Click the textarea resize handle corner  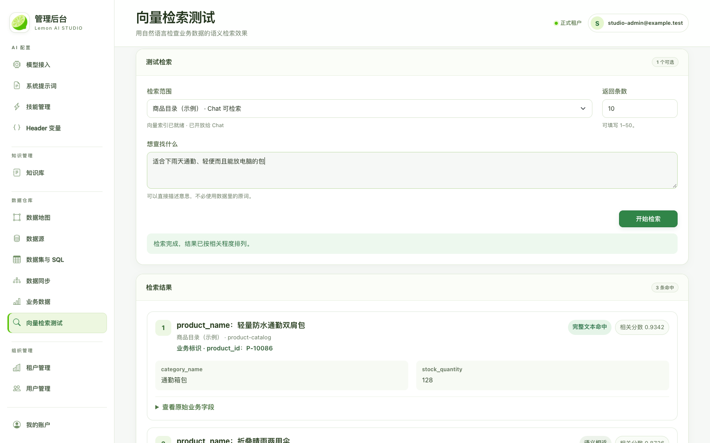(674, 186)
